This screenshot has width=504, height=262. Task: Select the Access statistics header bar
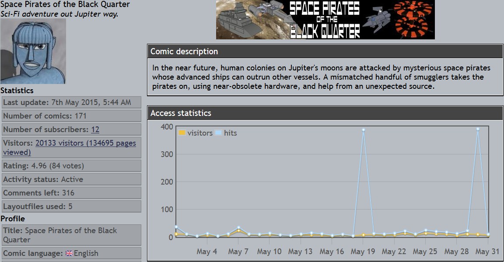click(325, 113)
